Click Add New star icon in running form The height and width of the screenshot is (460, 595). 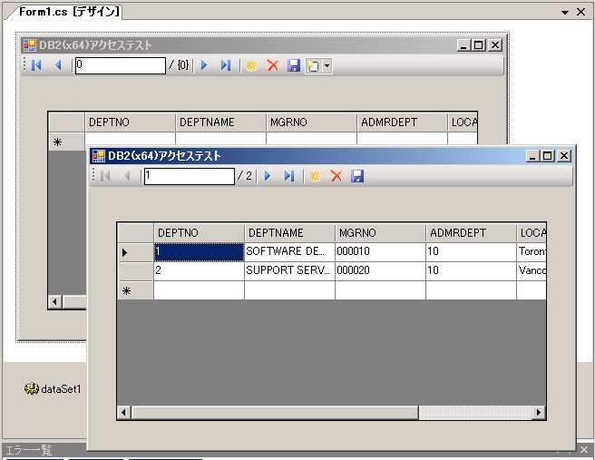click(x=315, y=176)
